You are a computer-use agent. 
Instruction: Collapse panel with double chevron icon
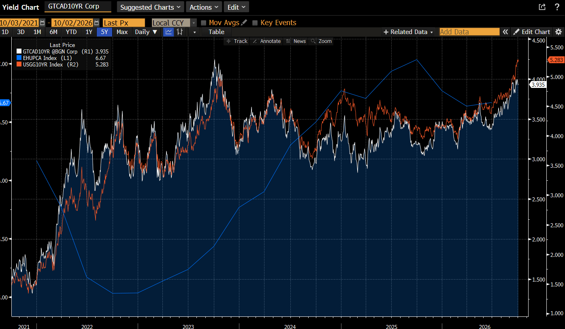click(505, 32)
